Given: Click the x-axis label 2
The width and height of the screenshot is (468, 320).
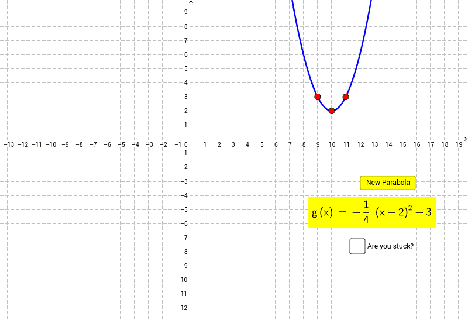Looking at the screenshot, I should [x=219, y=144].
